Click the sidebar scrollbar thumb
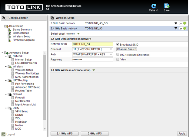 click(45, 87)
